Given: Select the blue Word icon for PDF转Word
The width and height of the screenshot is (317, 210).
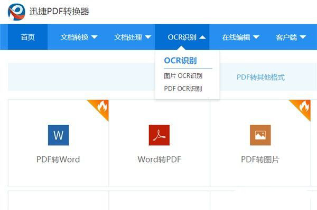Looking at the screenshot, I should [x=58, y=135].
